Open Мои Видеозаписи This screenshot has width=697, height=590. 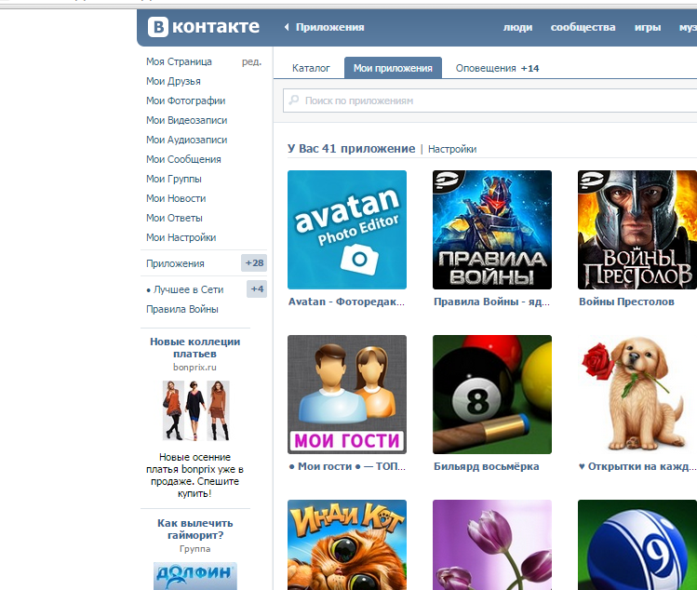point(187,120)
